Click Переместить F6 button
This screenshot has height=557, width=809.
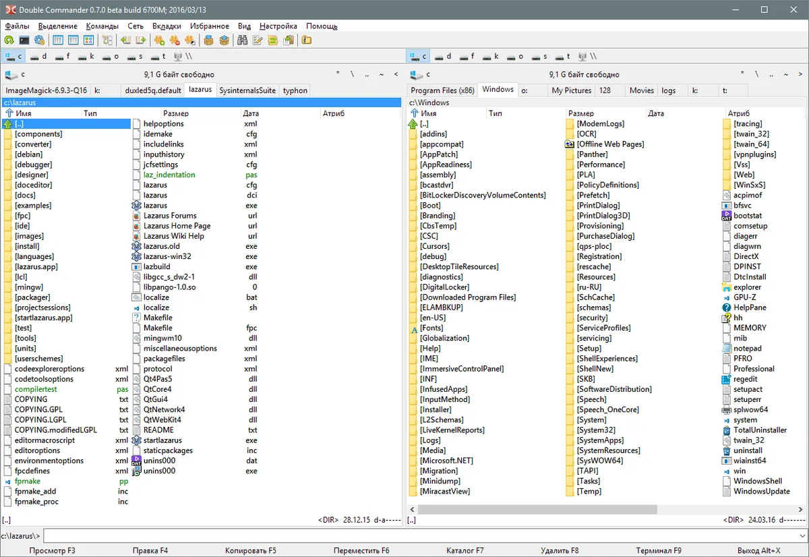pyautogui.click(x=361, y=551)
